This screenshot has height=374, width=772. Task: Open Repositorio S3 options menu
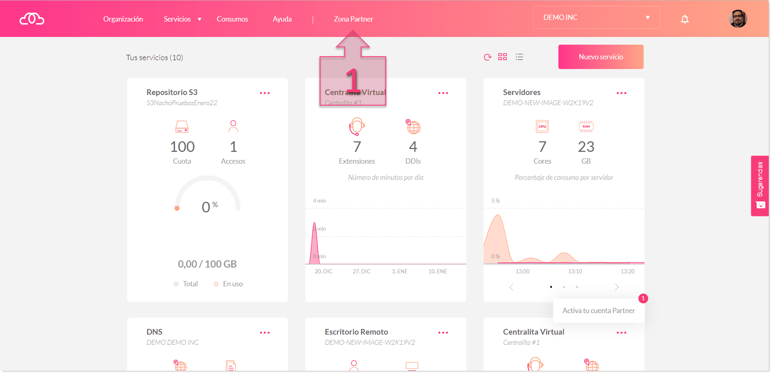pos(265,93)
